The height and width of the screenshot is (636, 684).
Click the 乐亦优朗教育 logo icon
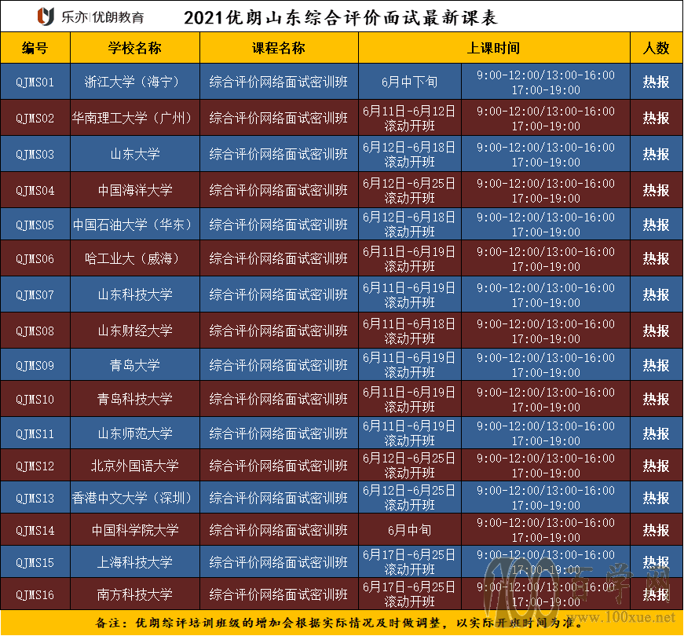46,16
